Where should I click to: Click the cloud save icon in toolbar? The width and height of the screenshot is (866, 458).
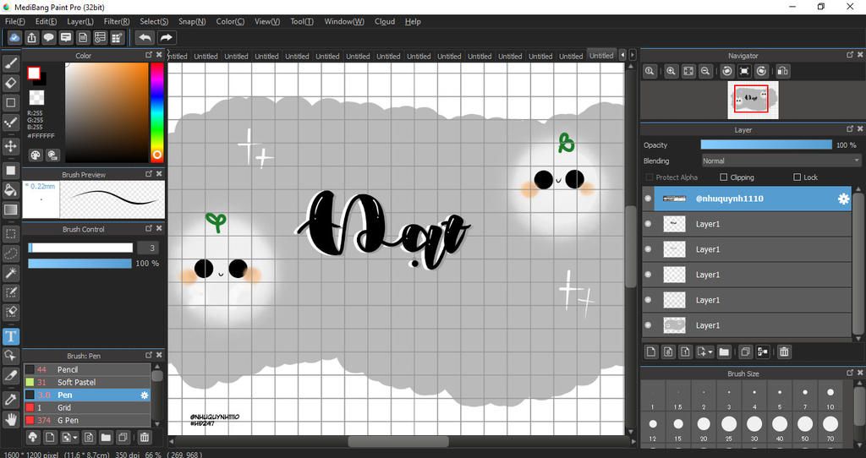14,37
